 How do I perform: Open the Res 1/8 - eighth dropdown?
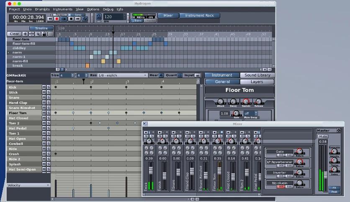coord(122,76)
